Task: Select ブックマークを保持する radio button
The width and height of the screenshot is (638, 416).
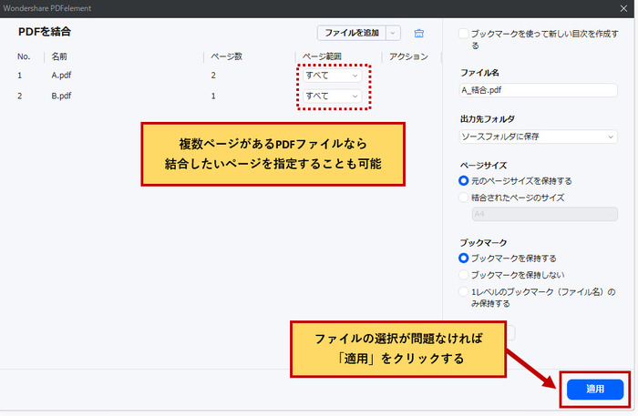Action: click(465, 259)
